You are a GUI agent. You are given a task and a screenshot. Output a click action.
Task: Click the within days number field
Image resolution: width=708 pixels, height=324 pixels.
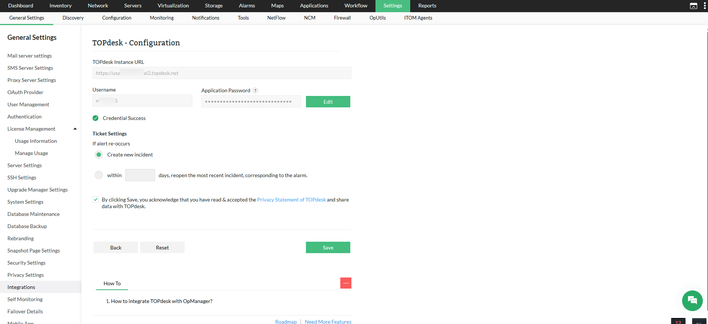click(x=140, y=175)
